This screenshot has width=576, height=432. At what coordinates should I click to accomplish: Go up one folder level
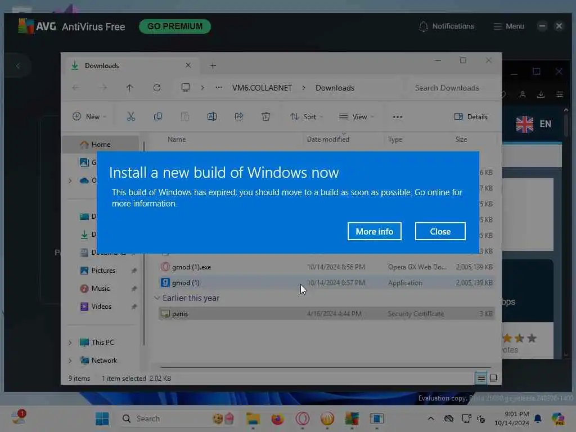coord(130,87)
